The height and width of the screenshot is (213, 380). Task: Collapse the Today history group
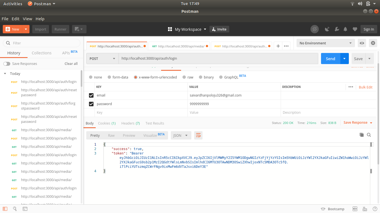[5, 73]
